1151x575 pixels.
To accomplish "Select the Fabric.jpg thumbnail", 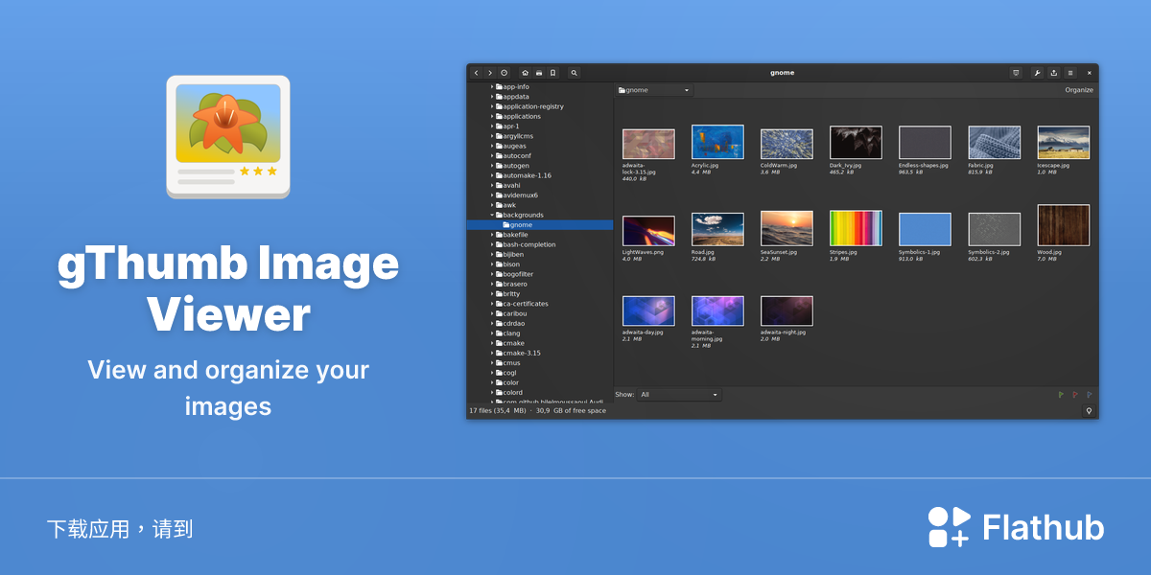I will (x=994, y=142).
